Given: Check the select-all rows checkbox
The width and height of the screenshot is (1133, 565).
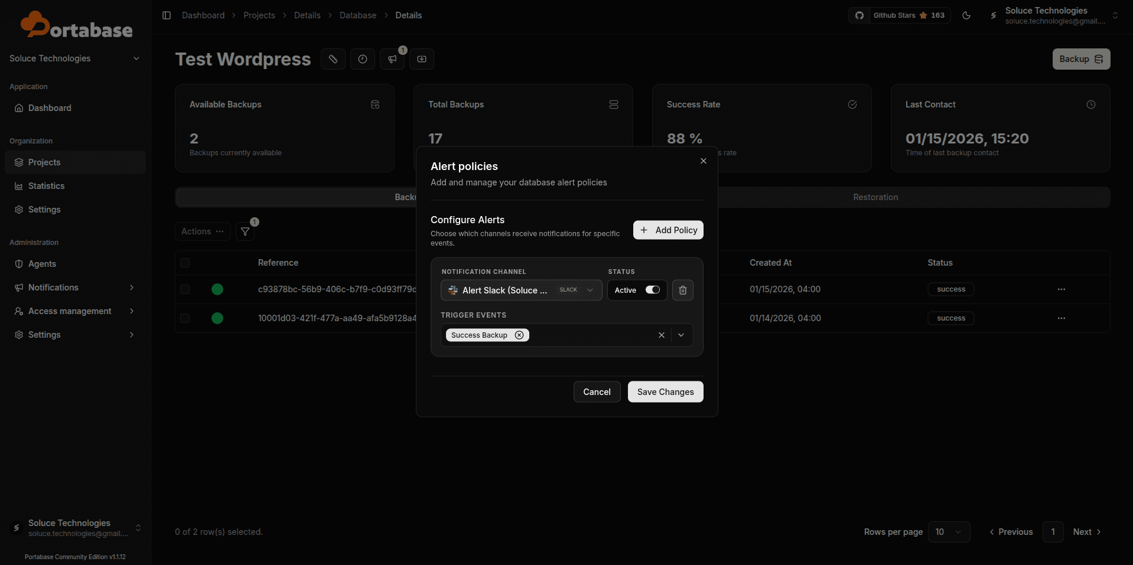Looking at the screenshot, I should [185, 263].
